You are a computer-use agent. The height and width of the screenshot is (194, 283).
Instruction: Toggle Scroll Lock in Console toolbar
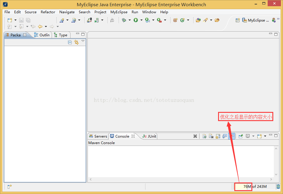coord(218,136)
